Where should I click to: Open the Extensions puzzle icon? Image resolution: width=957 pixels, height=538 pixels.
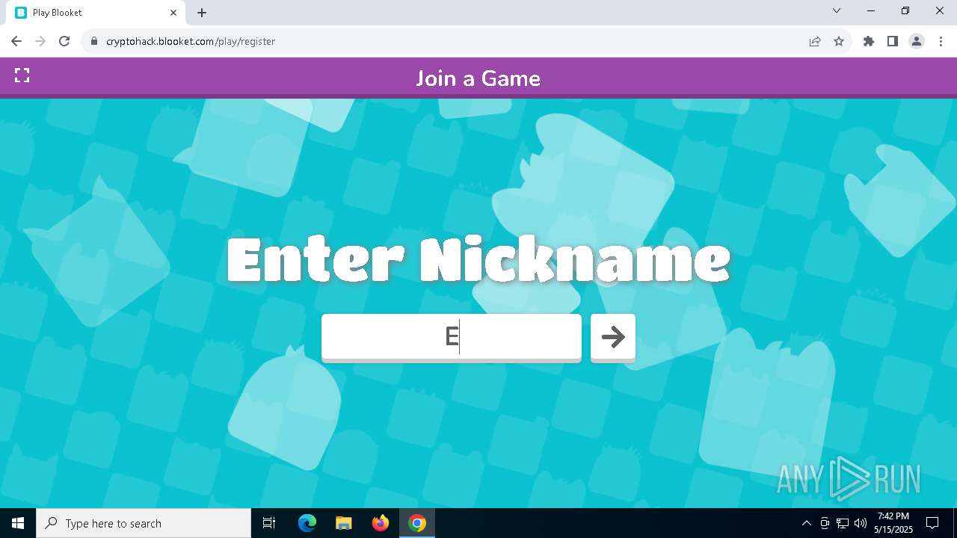coord(869,41)
